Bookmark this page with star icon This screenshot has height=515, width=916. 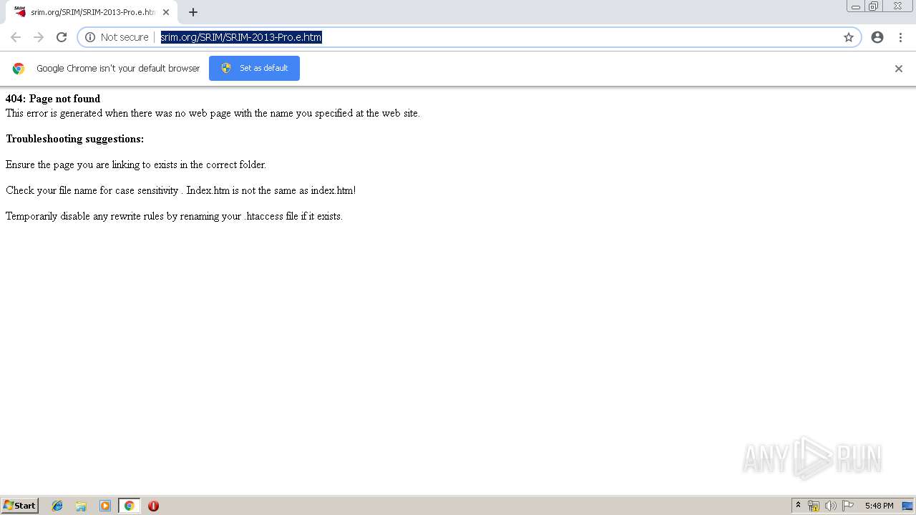(849, 37)
